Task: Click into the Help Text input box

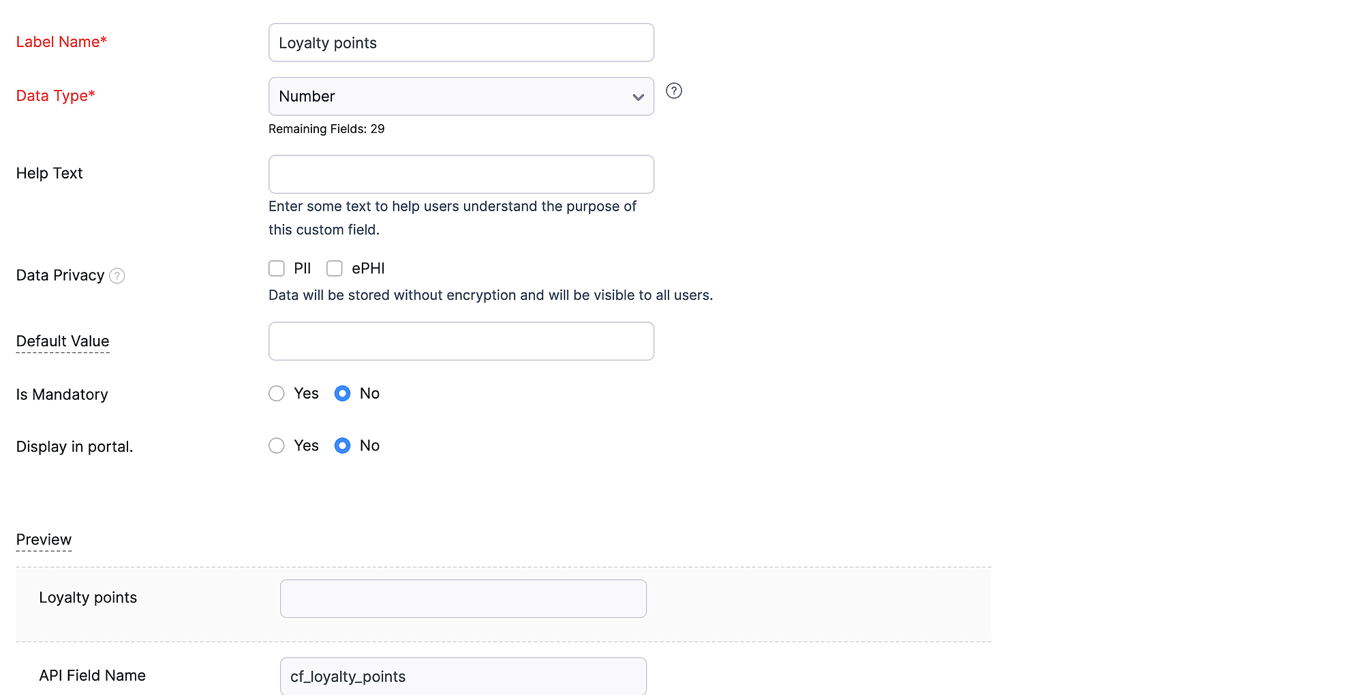Action: tap(461, 174)
